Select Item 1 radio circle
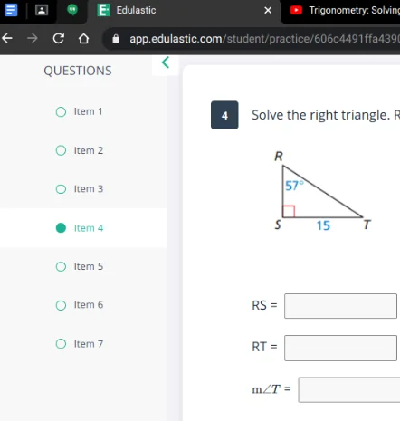Image resolution: width=400 pixels, height=421 pixels. click(61, 111)
